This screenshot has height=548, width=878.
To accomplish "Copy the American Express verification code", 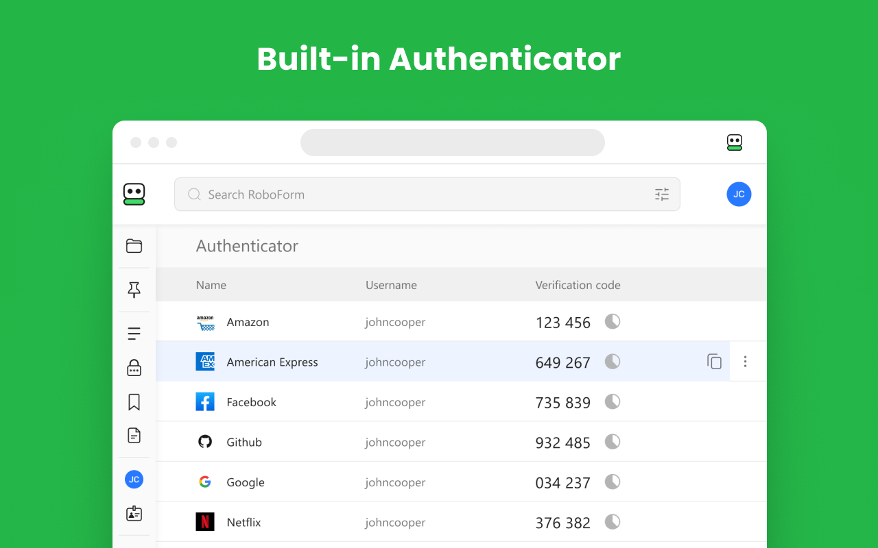I will [714, 362].
